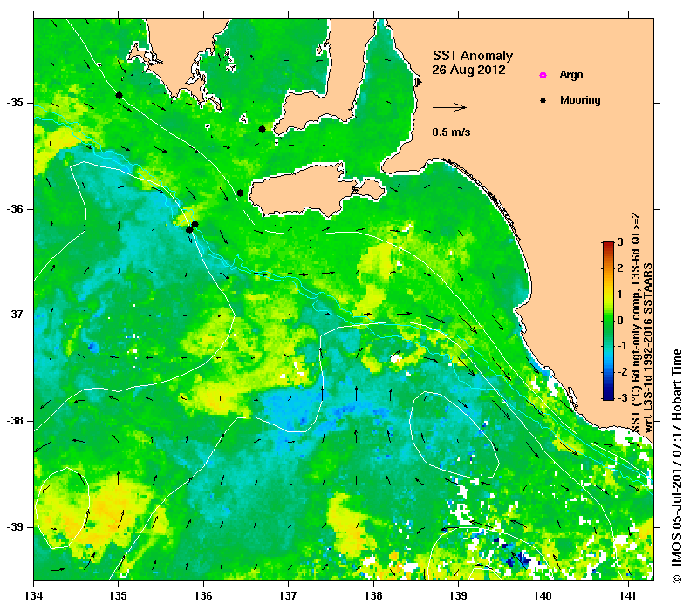Screen dimensions: 690x610
Task: Click the SSTAARS reference period label
Action: coord(648,348)
